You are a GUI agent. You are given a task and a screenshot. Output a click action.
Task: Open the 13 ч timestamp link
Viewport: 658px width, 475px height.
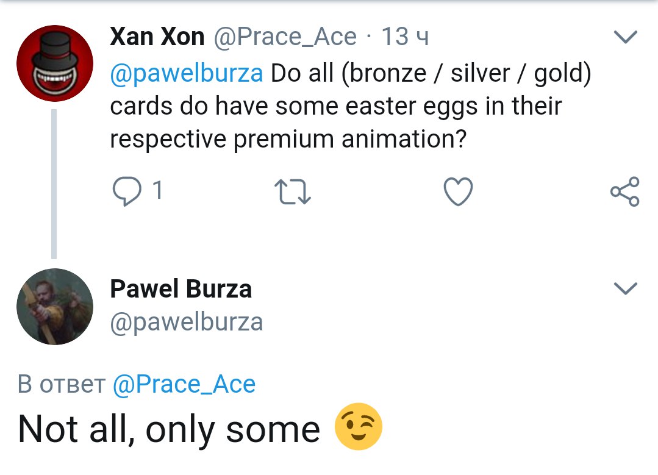click(406, 37)
